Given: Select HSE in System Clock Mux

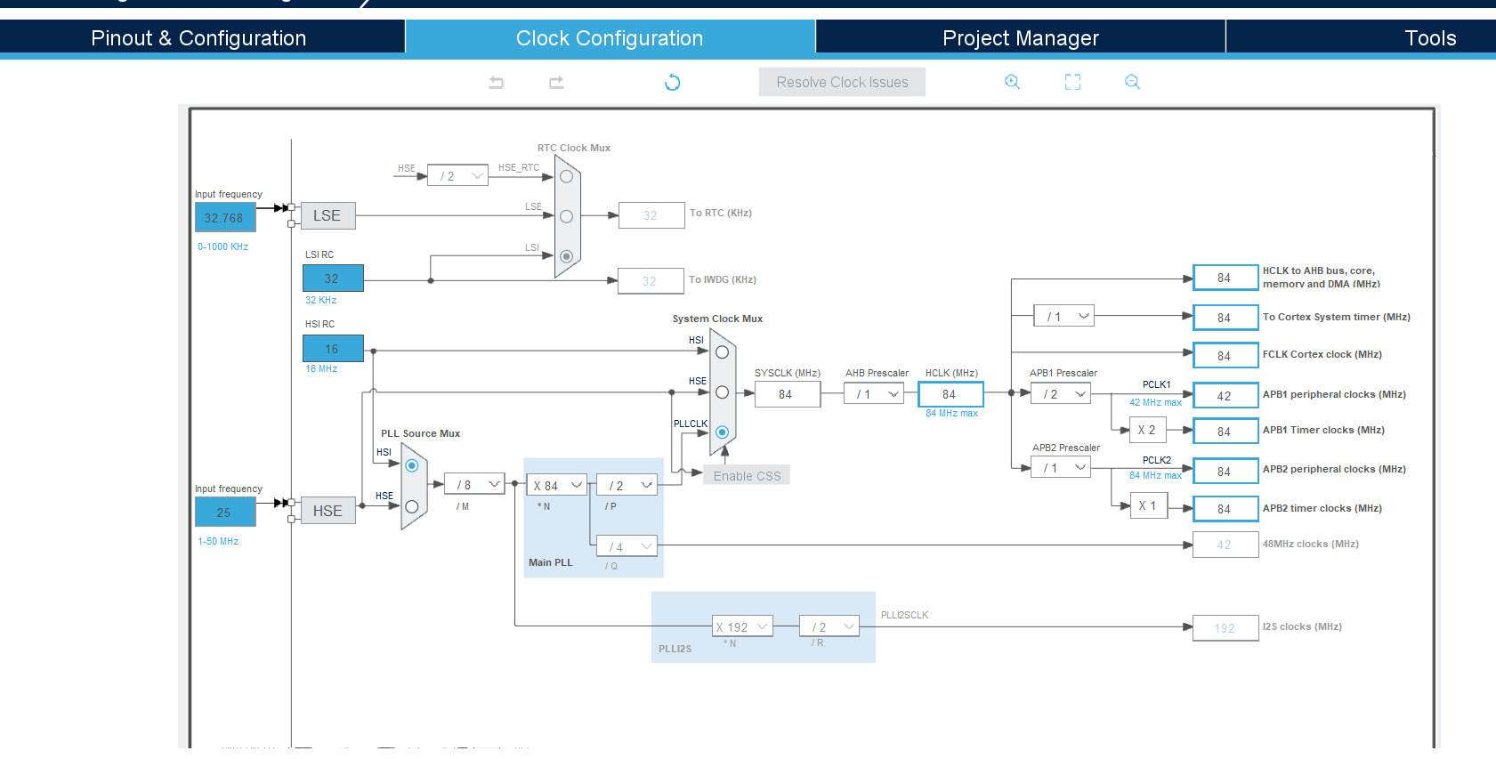Looking at the screenshot, I should point(722,392).
